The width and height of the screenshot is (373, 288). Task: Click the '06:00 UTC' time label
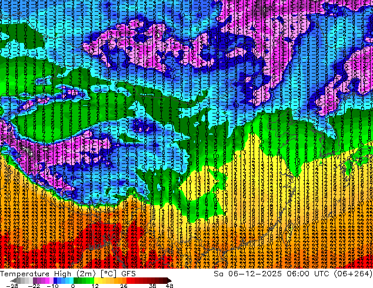click(x=308, y=274)
